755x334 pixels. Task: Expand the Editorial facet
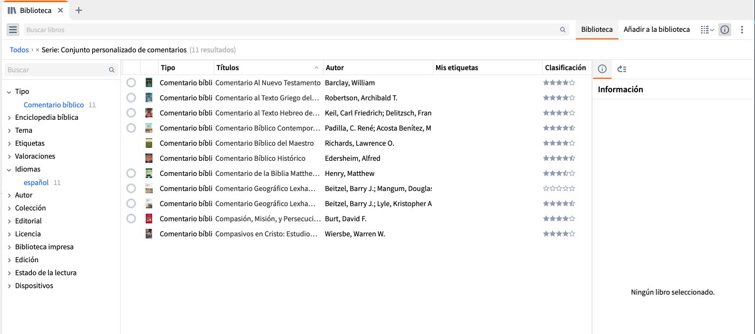coord(9,221)
